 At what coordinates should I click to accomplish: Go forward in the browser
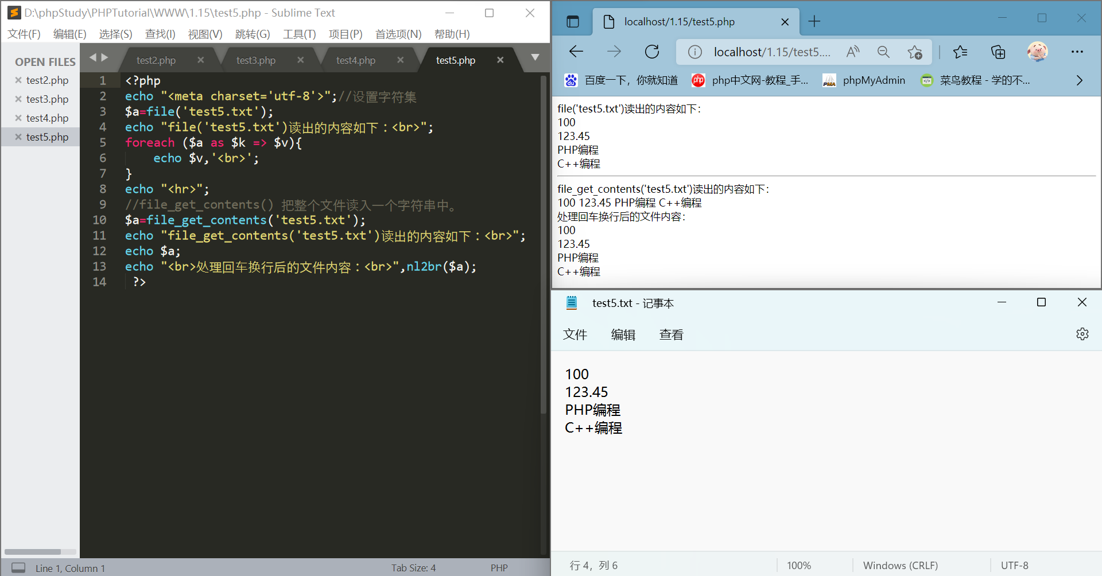tap(614, 52)
